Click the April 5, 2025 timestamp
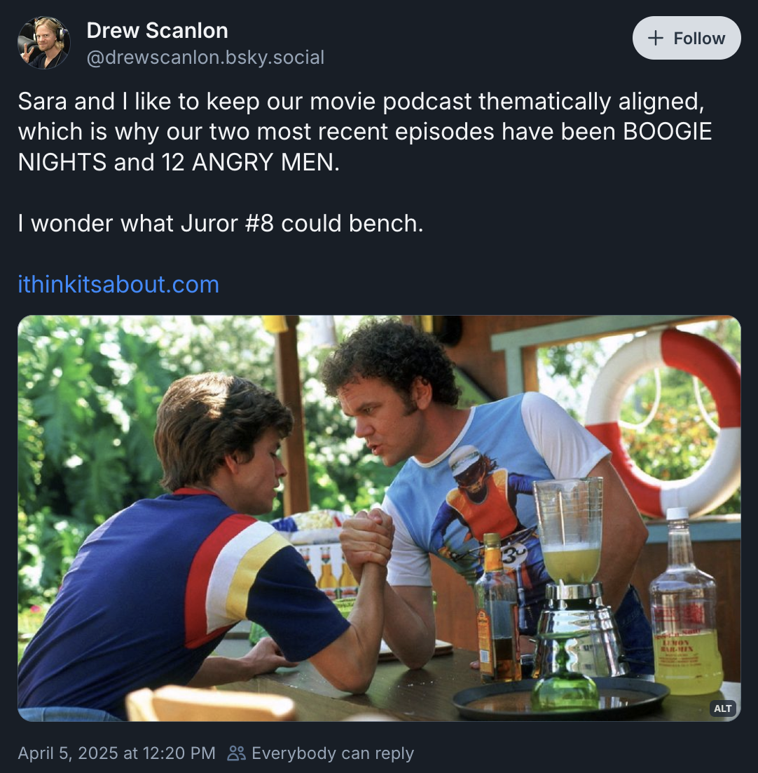 point(117,753)
